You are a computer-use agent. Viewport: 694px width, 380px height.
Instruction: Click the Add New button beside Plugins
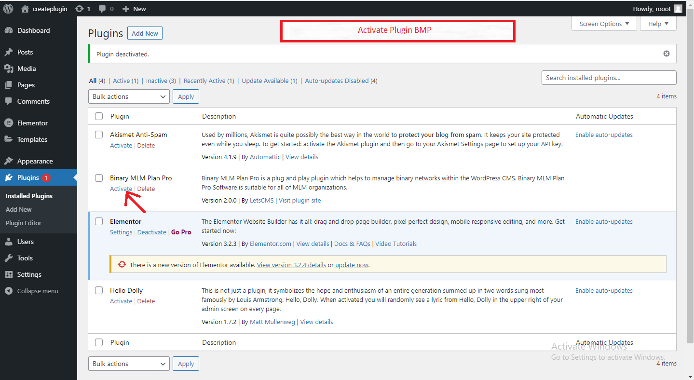(145, 33)
